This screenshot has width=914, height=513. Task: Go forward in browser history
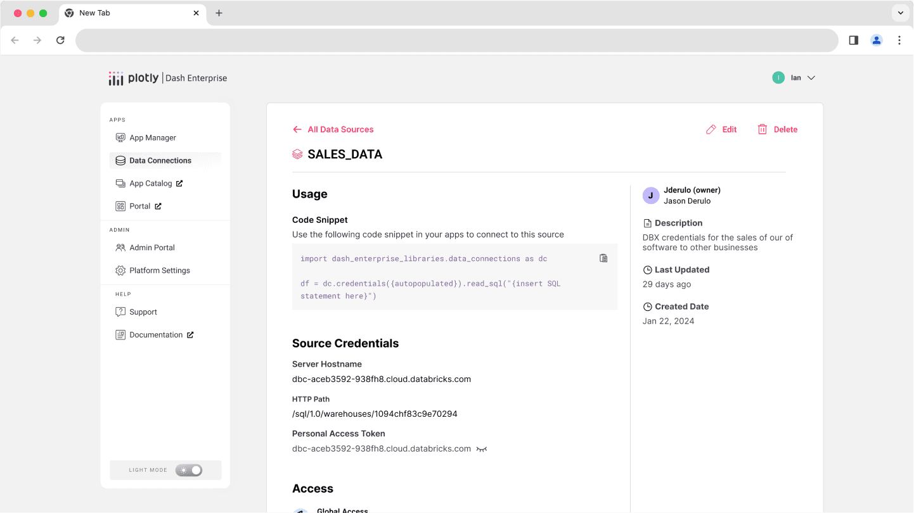click(x=37, y=40)
